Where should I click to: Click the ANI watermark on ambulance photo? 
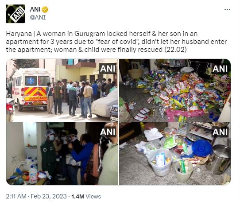tap(108, 69)
